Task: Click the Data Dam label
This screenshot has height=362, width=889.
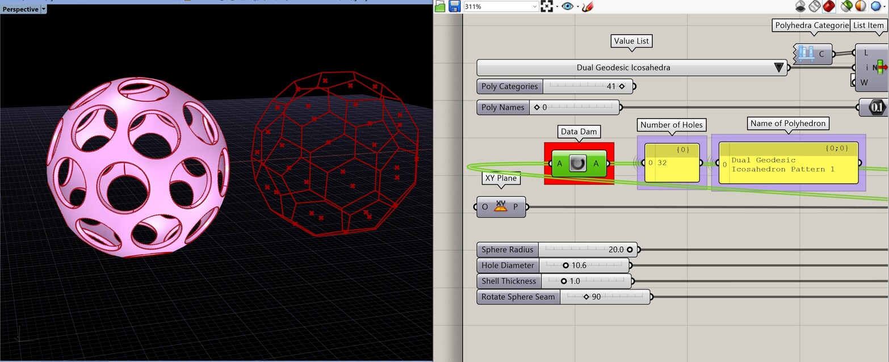Action: coord(578,132)
